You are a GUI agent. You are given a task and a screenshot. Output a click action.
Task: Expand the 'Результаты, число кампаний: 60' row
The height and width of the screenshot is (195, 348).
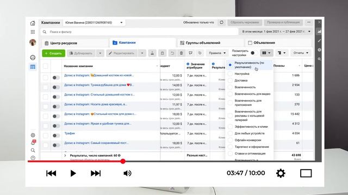pyautogui.click(x=65, y=155)
